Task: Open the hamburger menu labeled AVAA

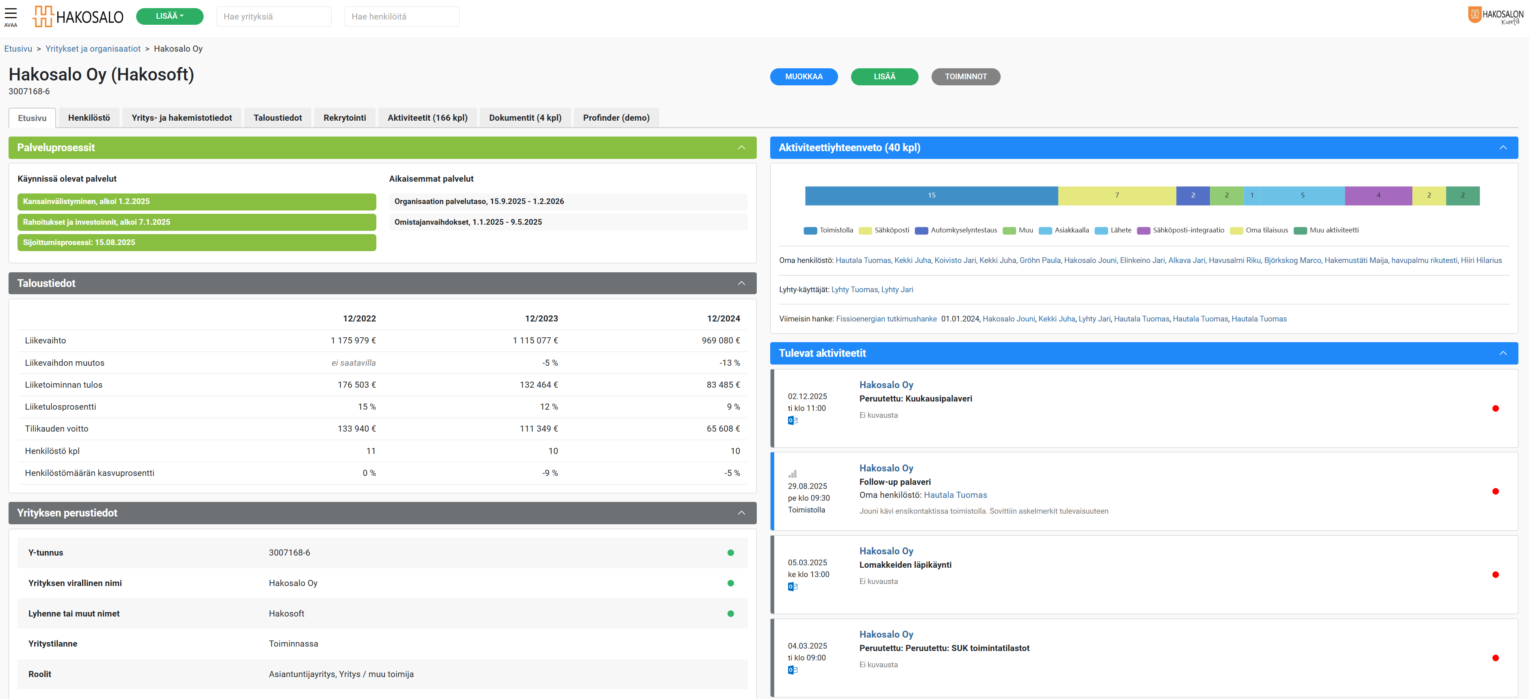Action: 11,17
